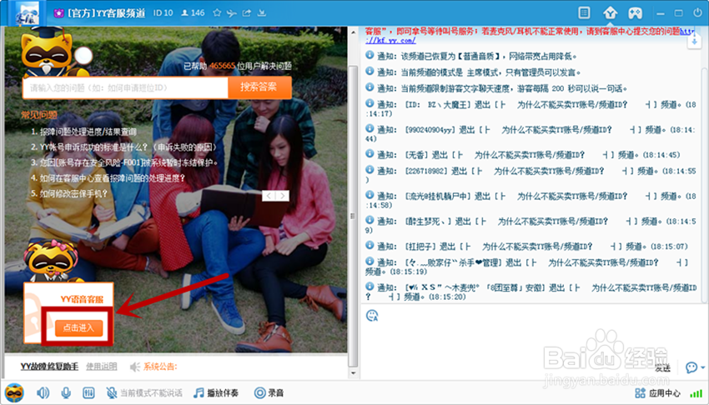Click info icon beside 主席模式 notice

point(370,72)
